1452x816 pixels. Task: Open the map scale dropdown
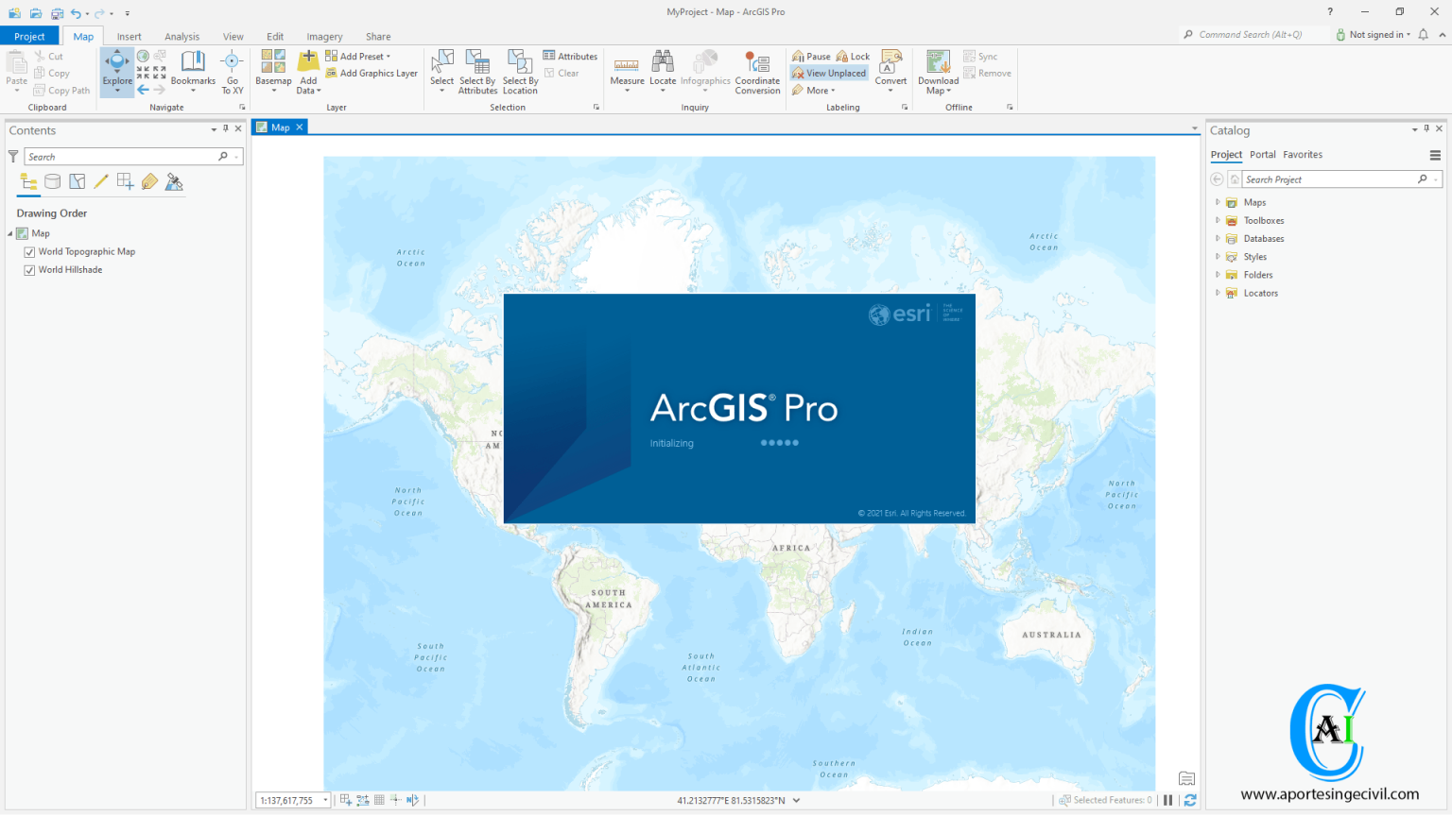tap(323, 800)
